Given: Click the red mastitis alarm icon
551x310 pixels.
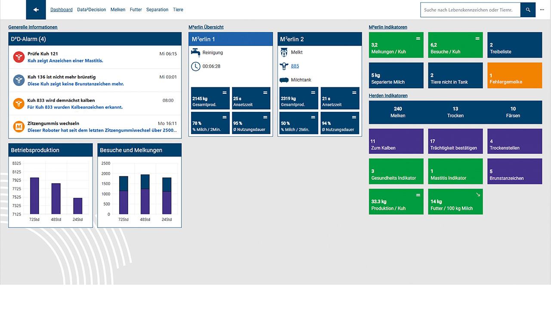Looking at the screenshot, I should pos(18,57).
